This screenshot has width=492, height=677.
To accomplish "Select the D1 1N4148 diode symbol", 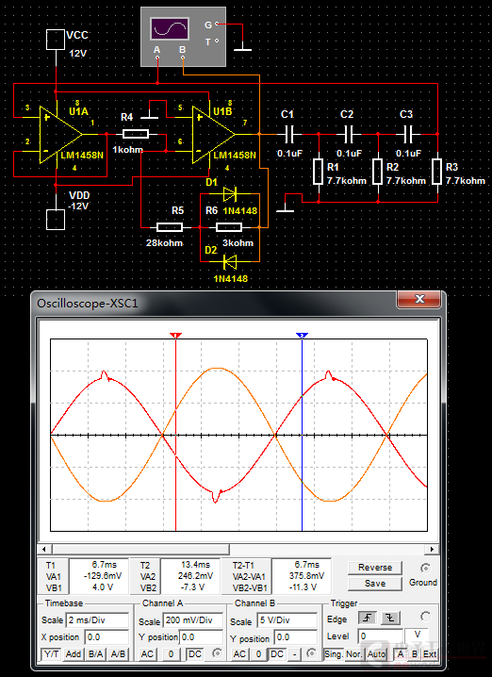I will click(x=230, y=194).
